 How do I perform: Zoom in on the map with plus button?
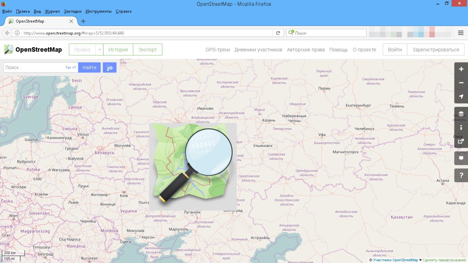[x=461, y=69]
